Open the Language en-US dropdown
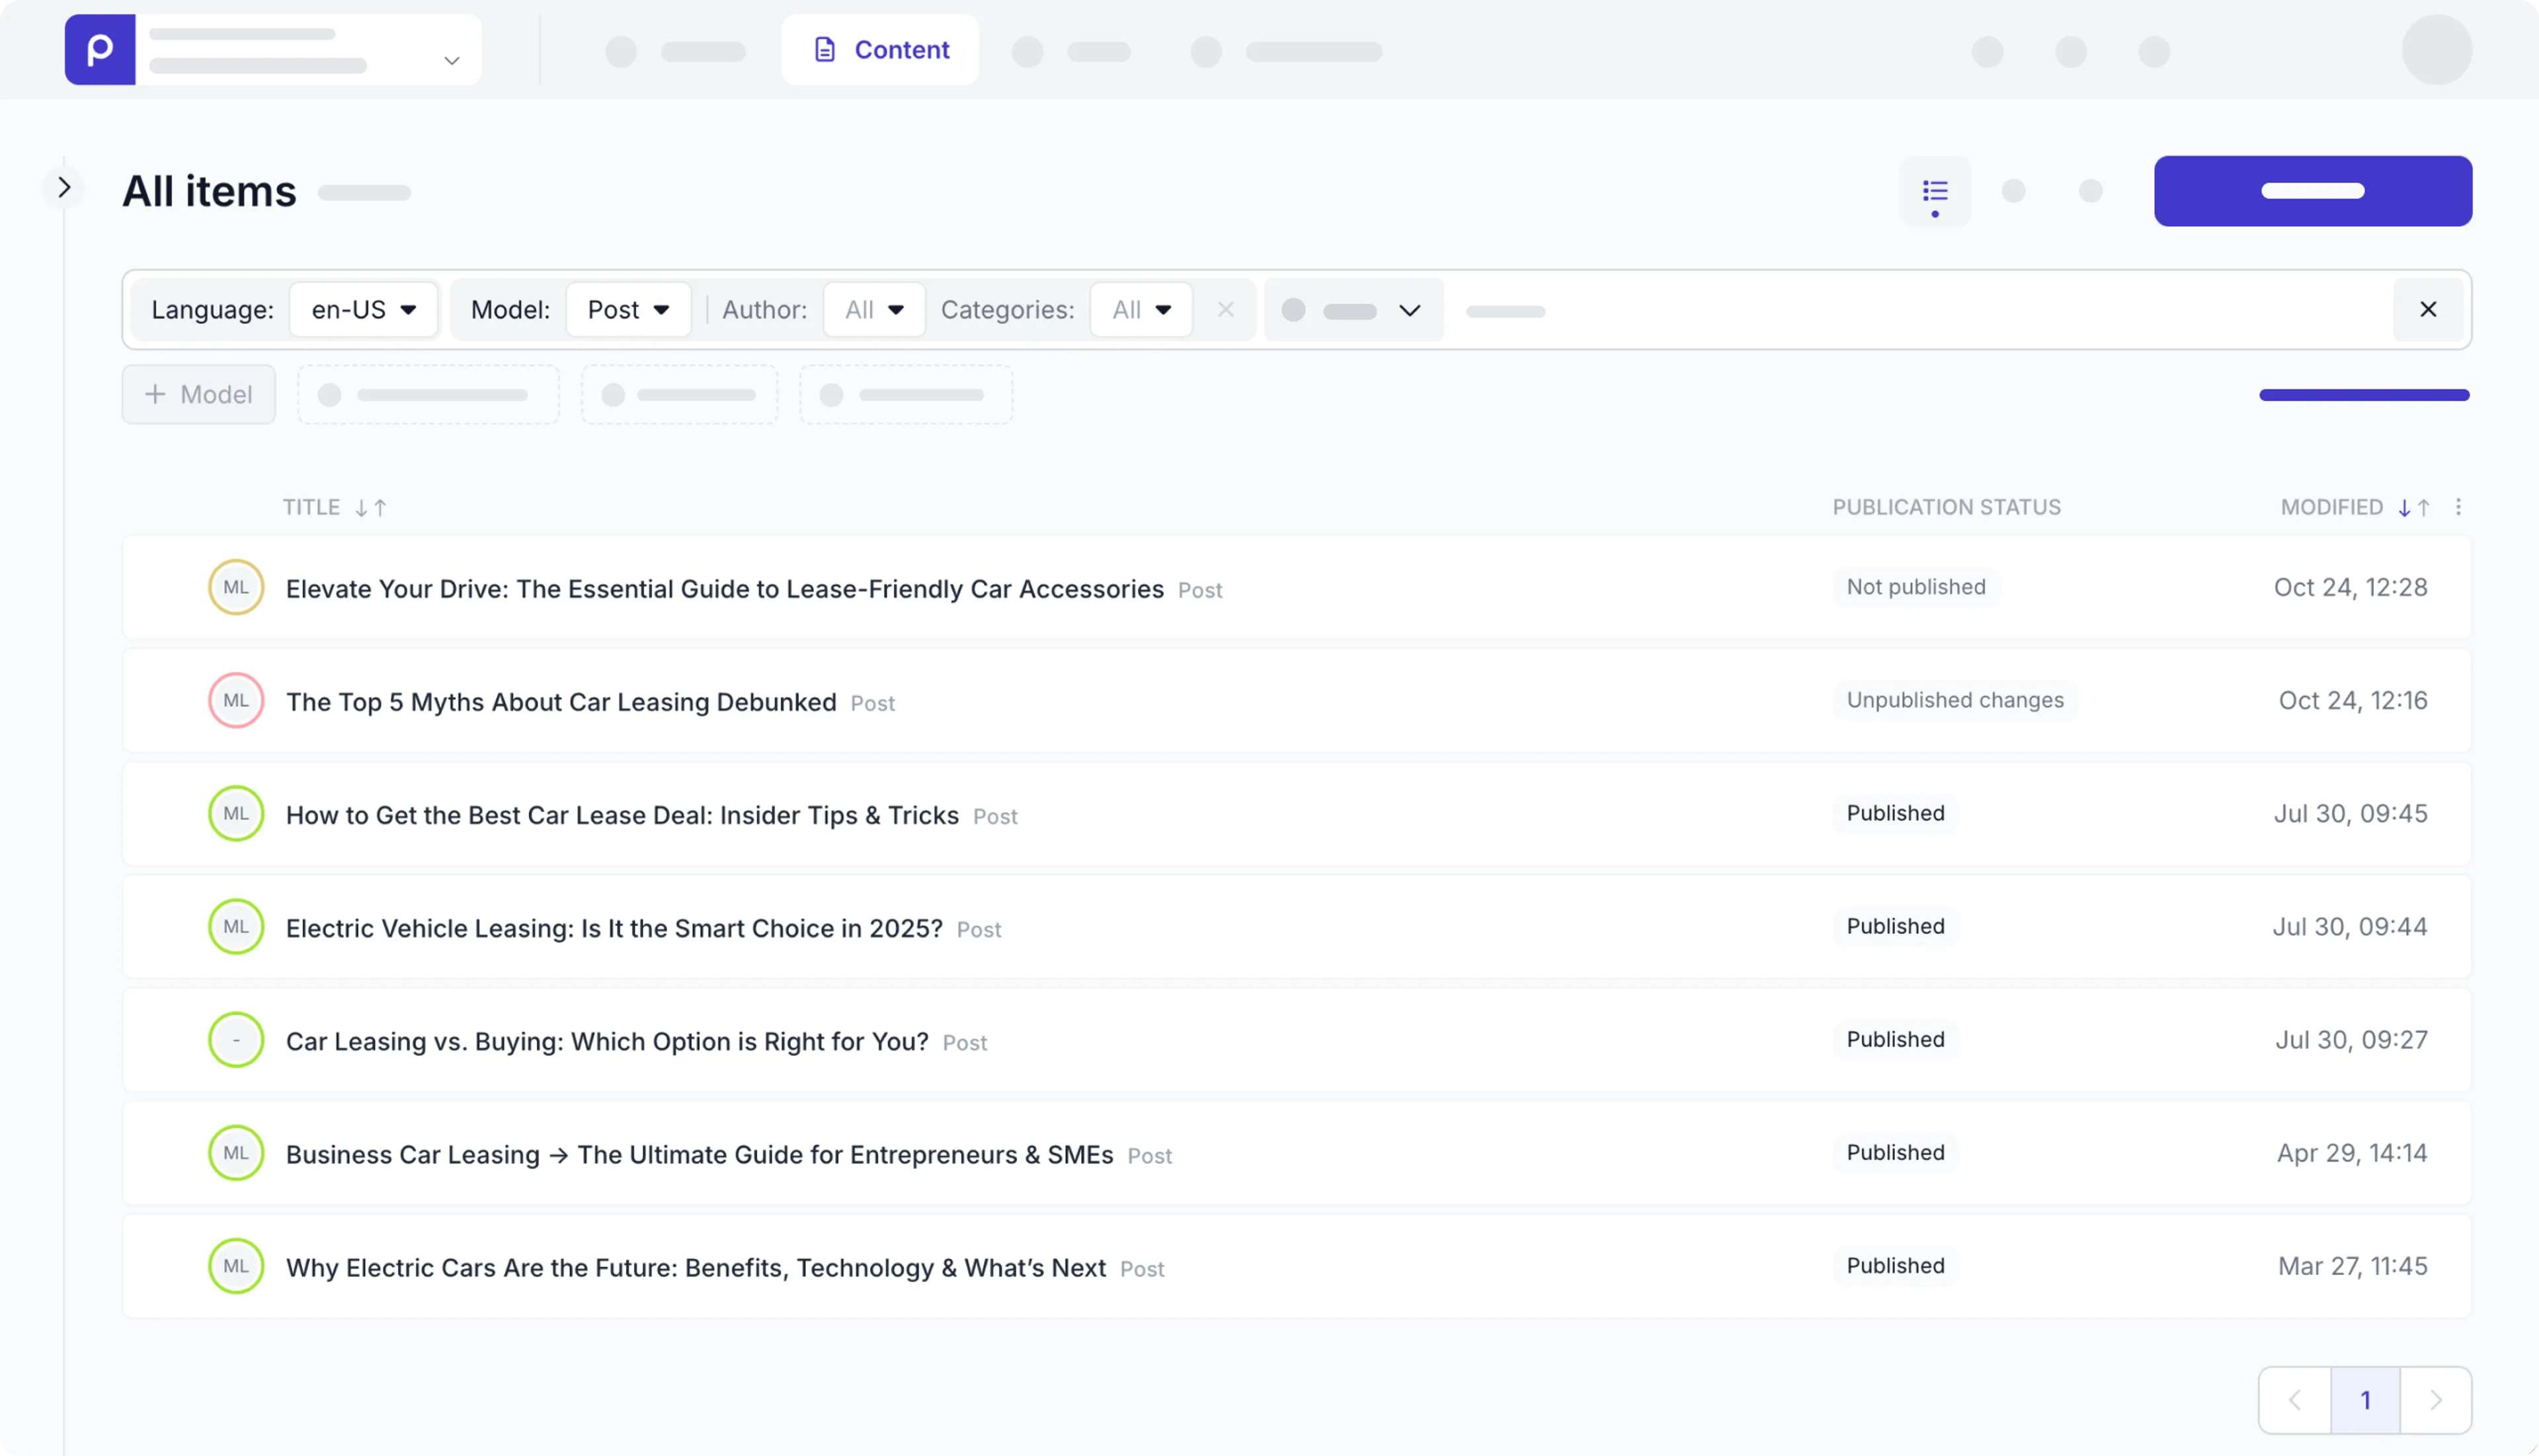Screen dimensions: 2539x1456 (x=363, y=309)
